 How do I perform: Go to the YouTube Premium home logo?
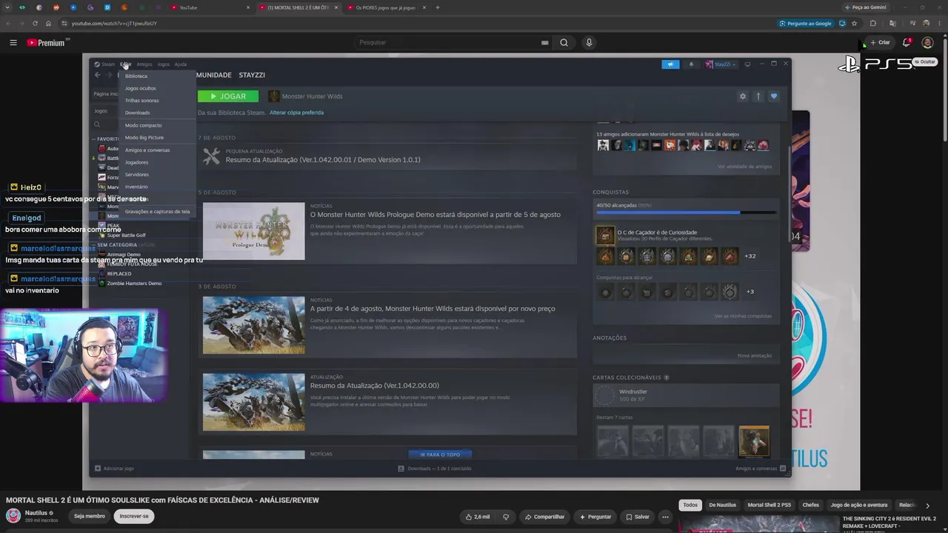(47, 42)
